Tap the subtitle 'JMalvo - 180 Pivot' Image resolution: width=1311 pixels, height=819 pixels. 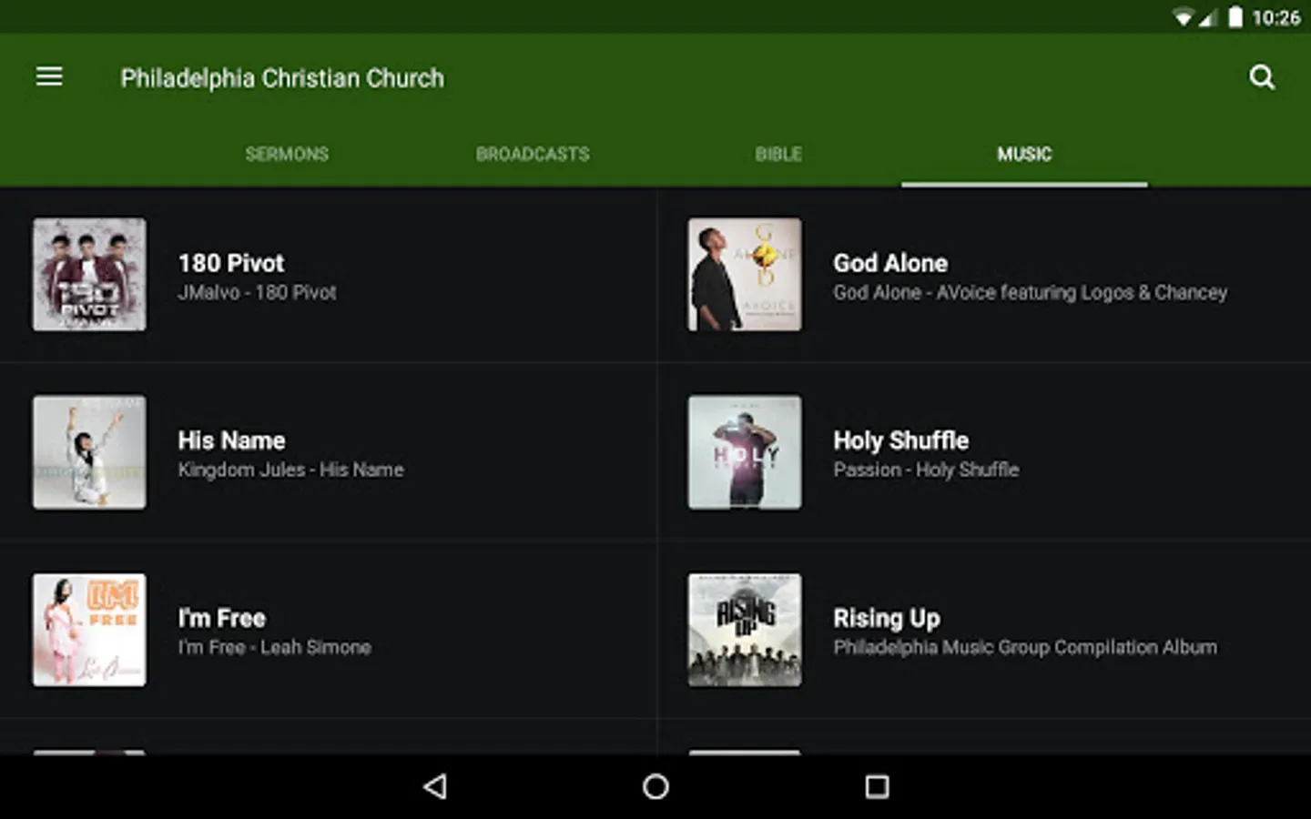tap(257, 293)
